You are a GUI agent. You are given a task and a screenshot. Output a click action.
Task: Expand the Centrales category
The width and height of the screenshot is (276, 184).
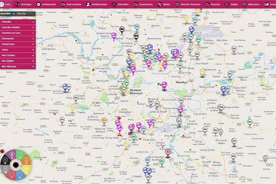point(18,22)
